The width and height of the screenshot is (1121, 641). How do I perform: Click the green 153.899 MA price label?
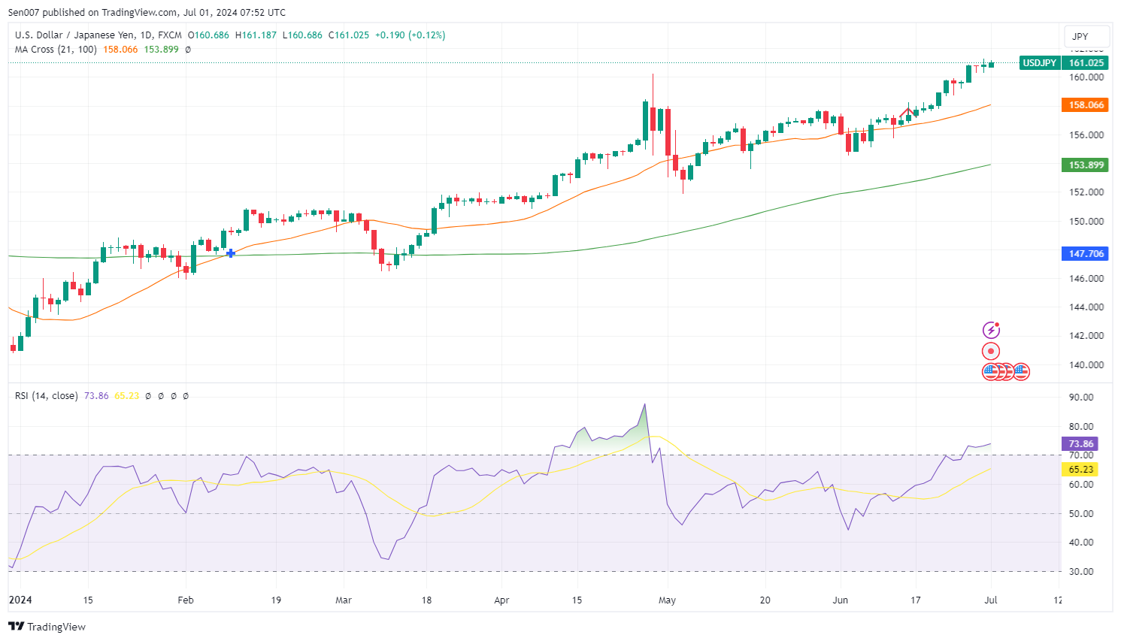(x=1086, y=165)
